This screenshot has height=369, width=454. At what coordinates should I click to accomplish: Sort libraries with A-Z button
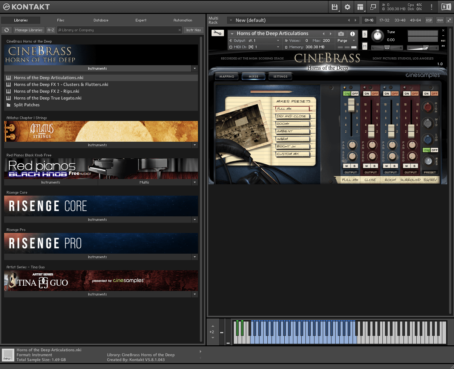click(x=51, y=30)
